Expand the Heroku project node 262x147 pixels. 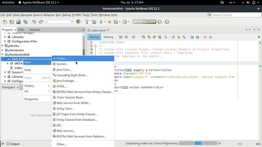pyautogui.click(x=2, y=46)
